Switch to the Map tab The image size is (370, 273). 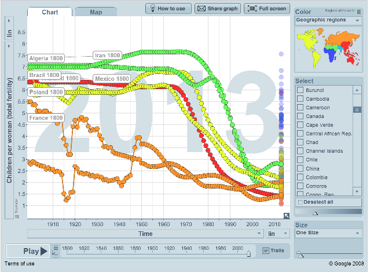(x=96, y=12)
